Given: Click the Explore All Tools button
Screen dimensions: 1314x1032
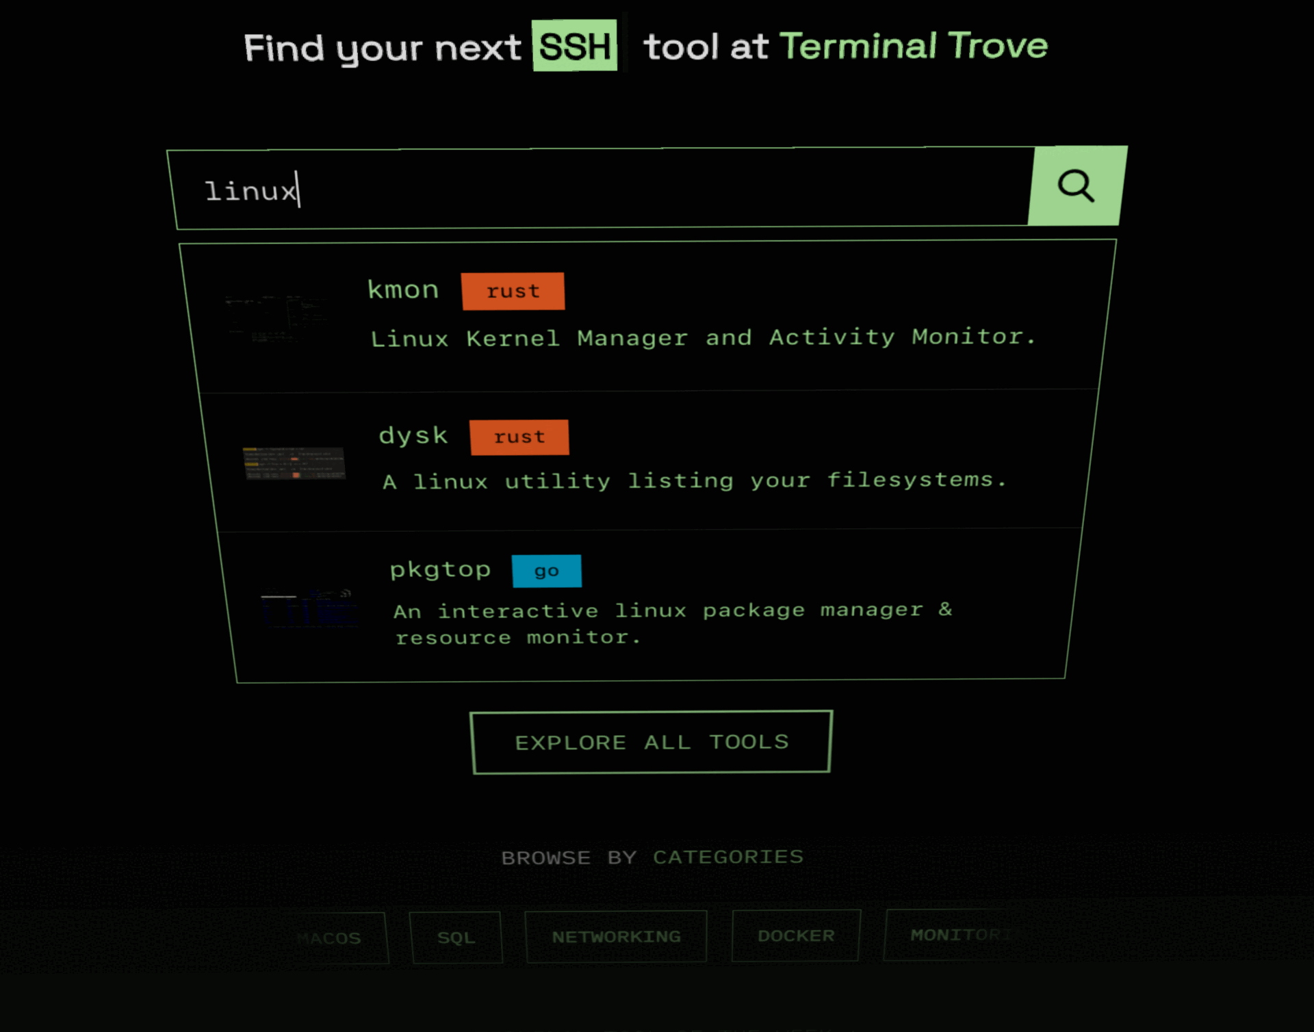Looking at the screenshot, I should pyautogui.click(x=652, y=743).
